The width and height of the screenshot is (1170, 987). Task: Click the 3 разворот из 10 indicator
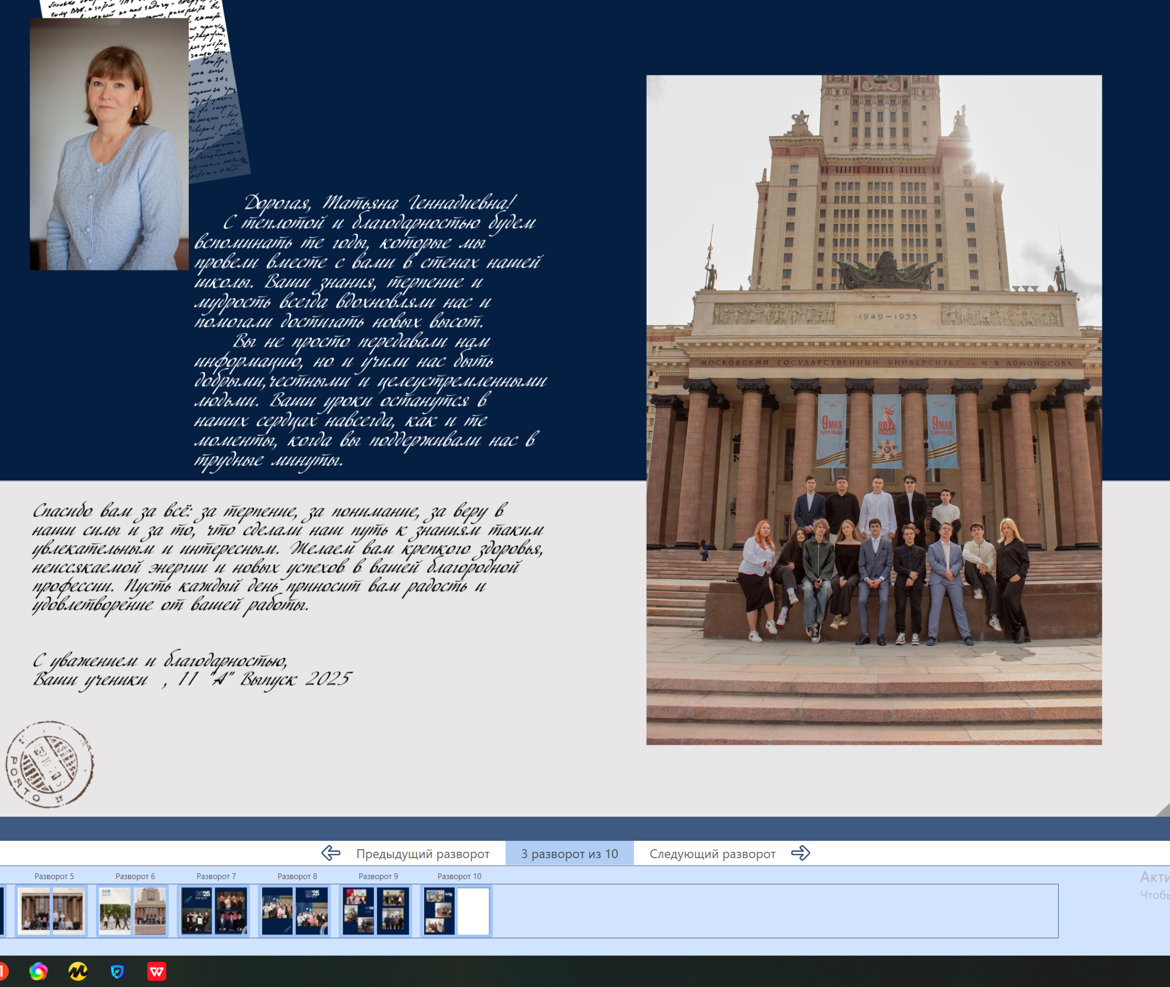pyautogui.click(x=570, y=854)
